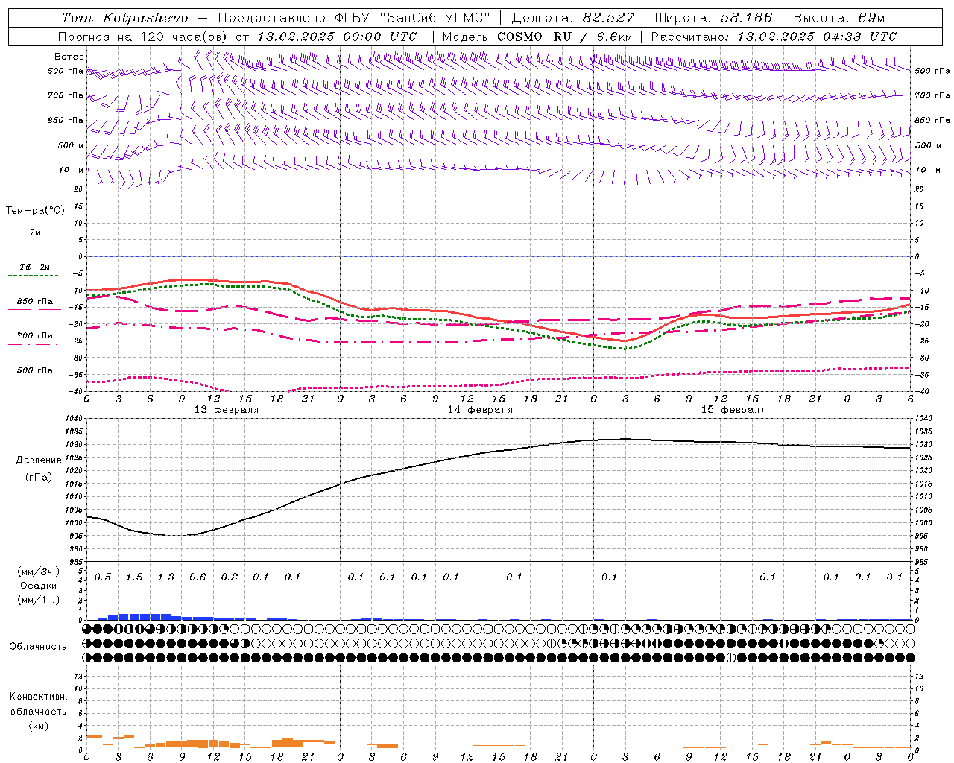Click the 14 февраля date label
This screenshot has height=763, width=954.
click(x=480, y=410)
